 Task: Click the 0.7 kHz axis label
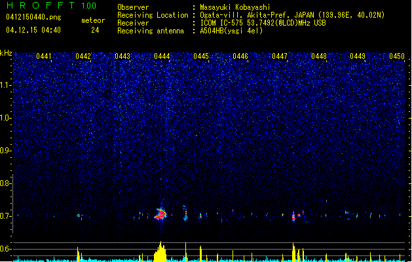pyautogui.click(x=5, y=216)
